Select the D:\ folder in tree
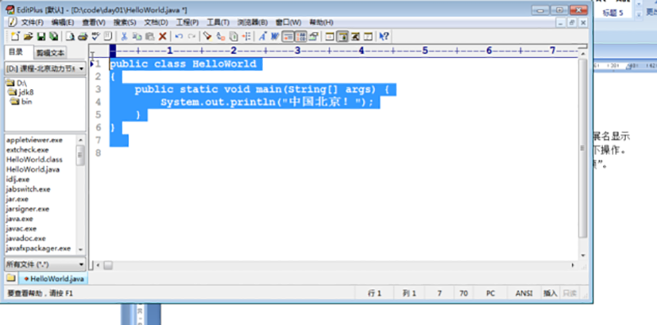Viewport: 657px width, 325px height. (x=17, y=83)
